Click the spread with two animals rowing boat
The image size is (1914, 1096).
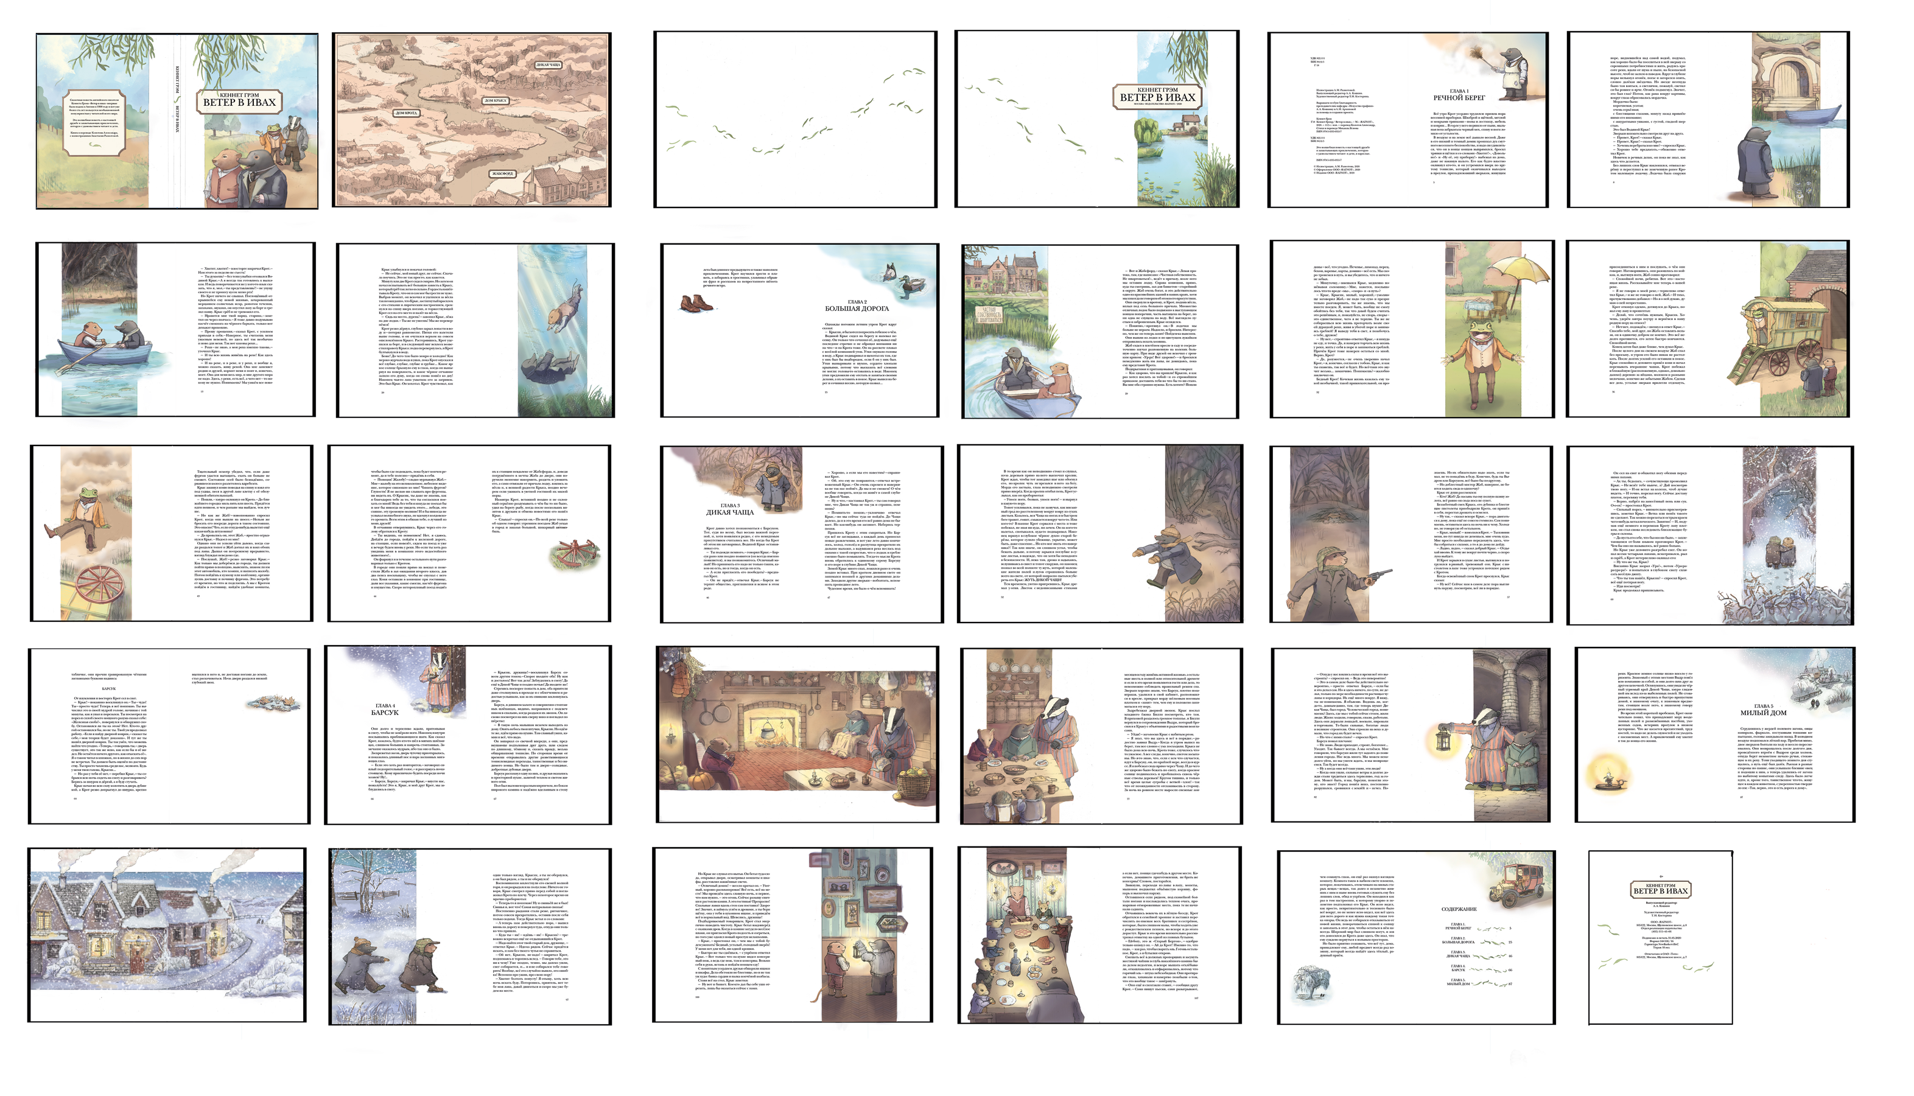coord(175,329)
